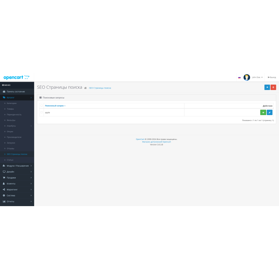Check the checkbox next to apple

pyautogui.click(x=42, y=112)
